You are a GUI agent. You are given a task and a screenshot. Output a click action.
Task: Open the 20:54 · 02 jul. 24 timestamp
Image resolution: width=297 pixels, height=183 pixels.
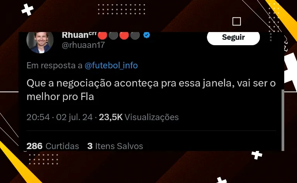click(x=60, y=117)
